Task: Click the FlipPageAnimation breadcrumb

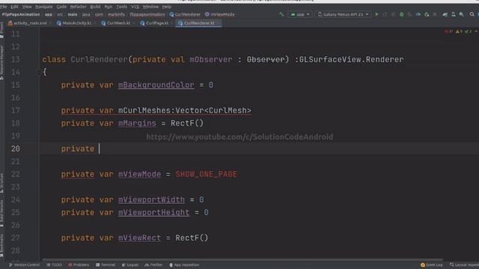Action: (21, 14)
